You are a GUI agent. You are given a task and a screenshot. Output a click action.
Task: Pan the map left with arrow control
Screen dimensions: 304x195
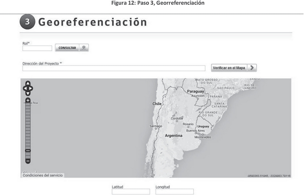[24, 89]
